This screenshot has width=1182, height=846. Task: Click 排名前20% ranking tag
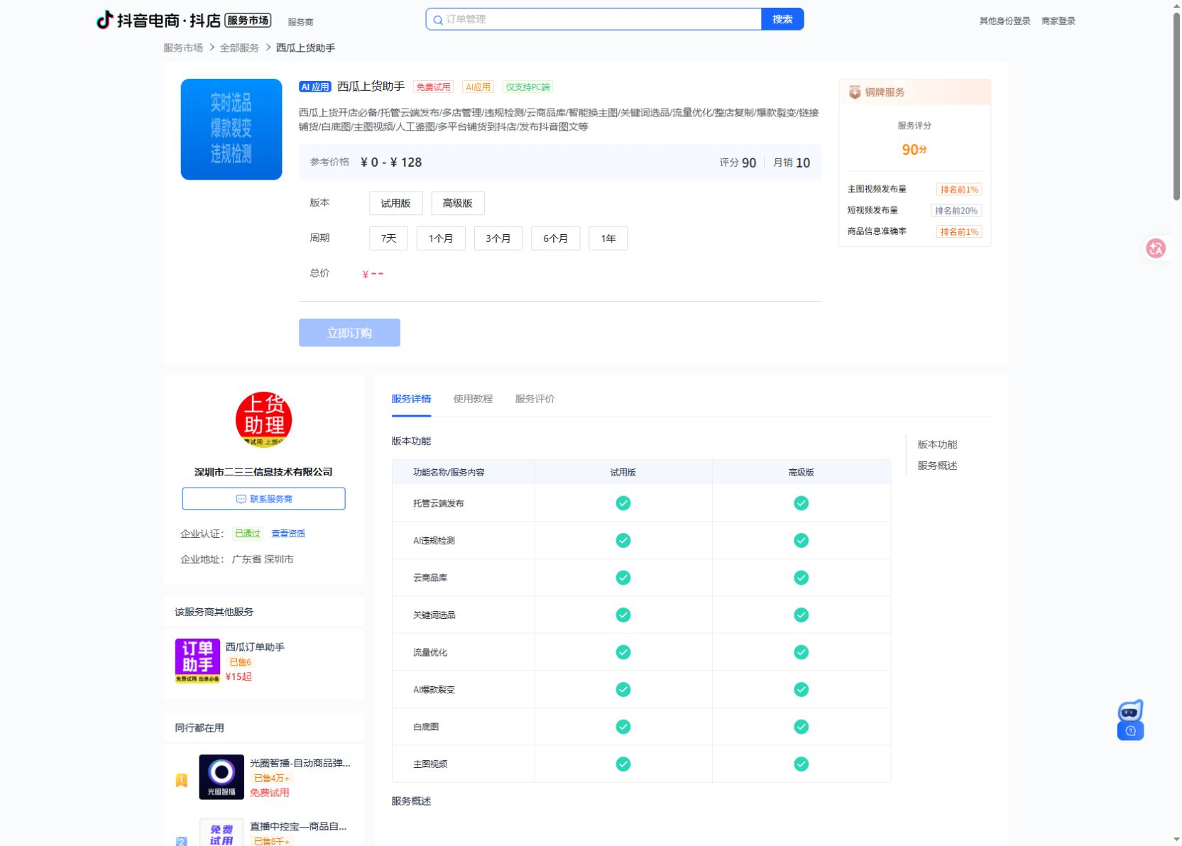[956, 211]
